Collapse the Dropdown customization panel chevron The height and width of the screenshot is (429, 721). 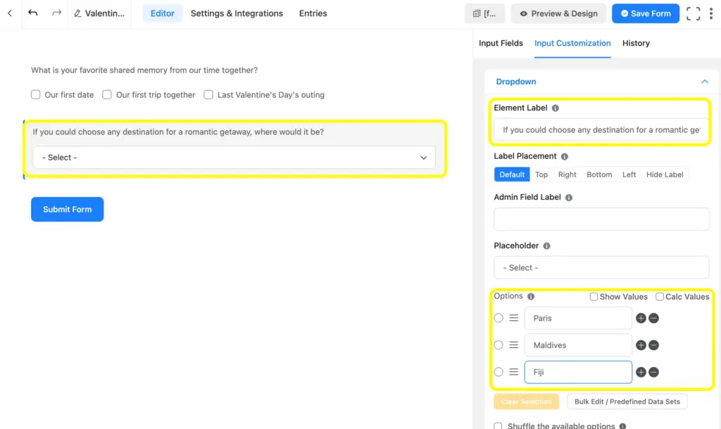click(x=704, y=81)
